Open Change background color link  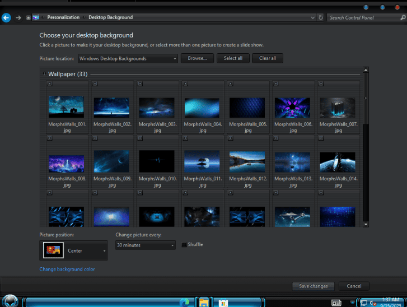point(67,269)
